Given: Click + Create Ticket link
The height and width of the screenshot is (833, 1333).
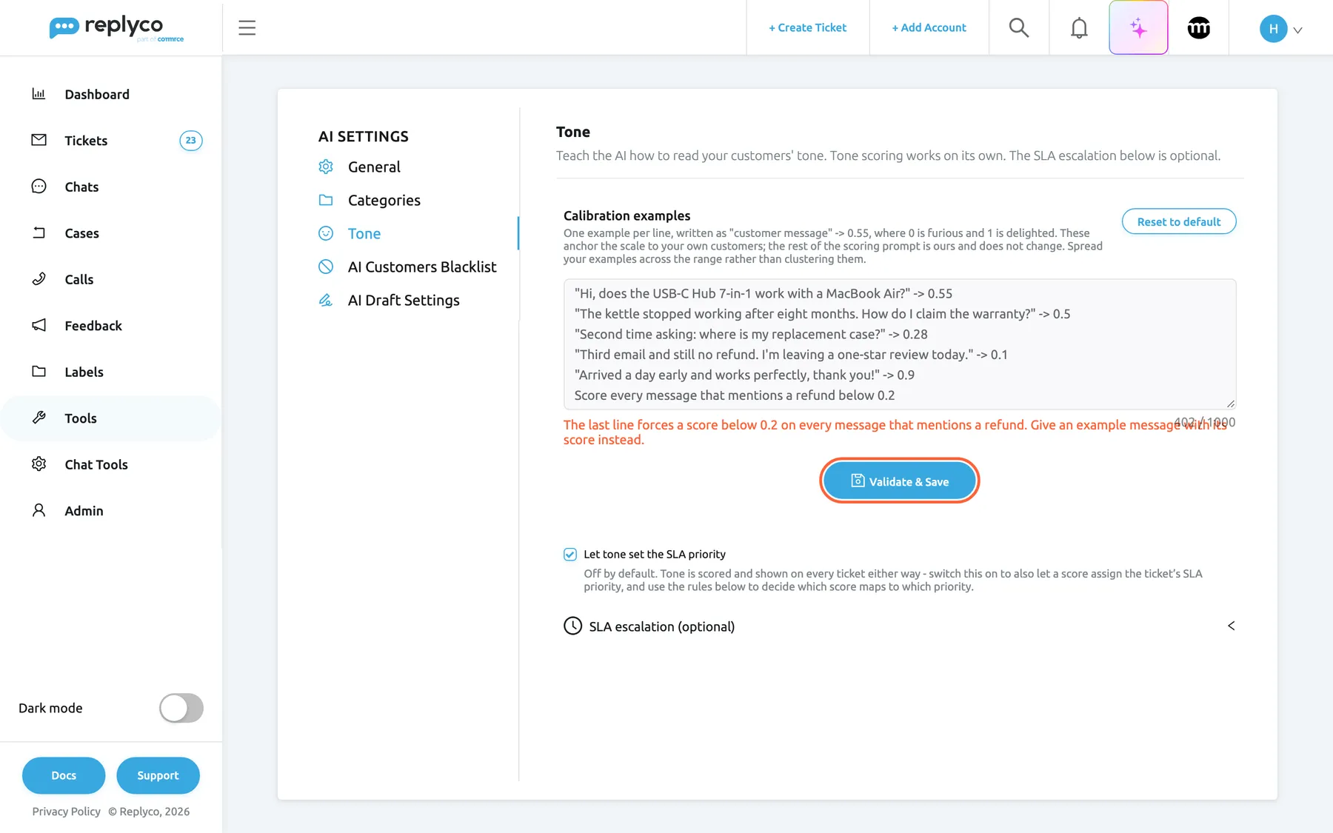Looking at the screenshot, I should (x=807, y=27).
